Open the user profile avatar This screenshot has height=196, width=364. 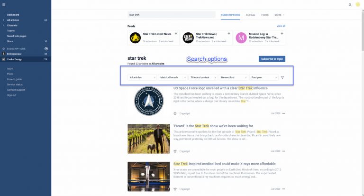(x=358, y=4)
